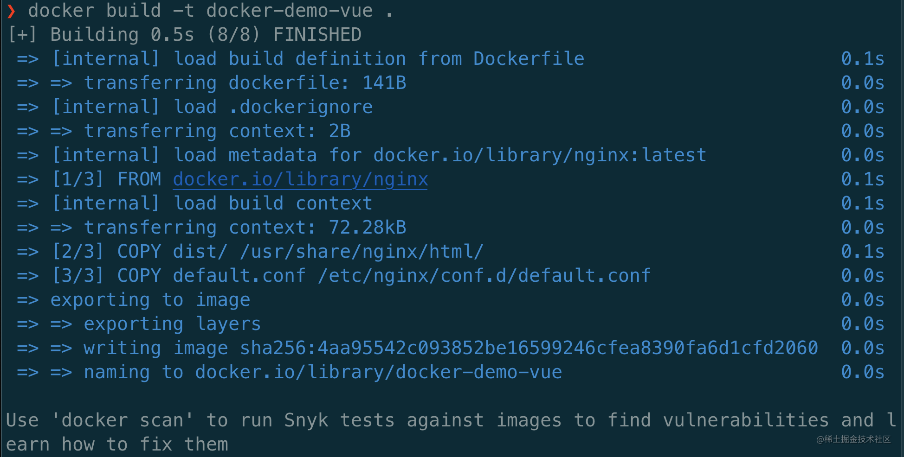This screenshot has height=457, width=904.
Task: Open the docker.io/library/nginx link
Action: point(300,180)
